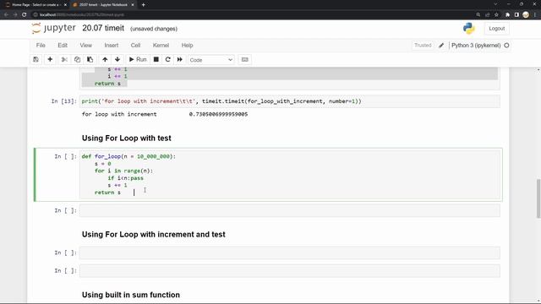
Task: Click heading Using For Loop with increment and test
Action: coord(154,235)
